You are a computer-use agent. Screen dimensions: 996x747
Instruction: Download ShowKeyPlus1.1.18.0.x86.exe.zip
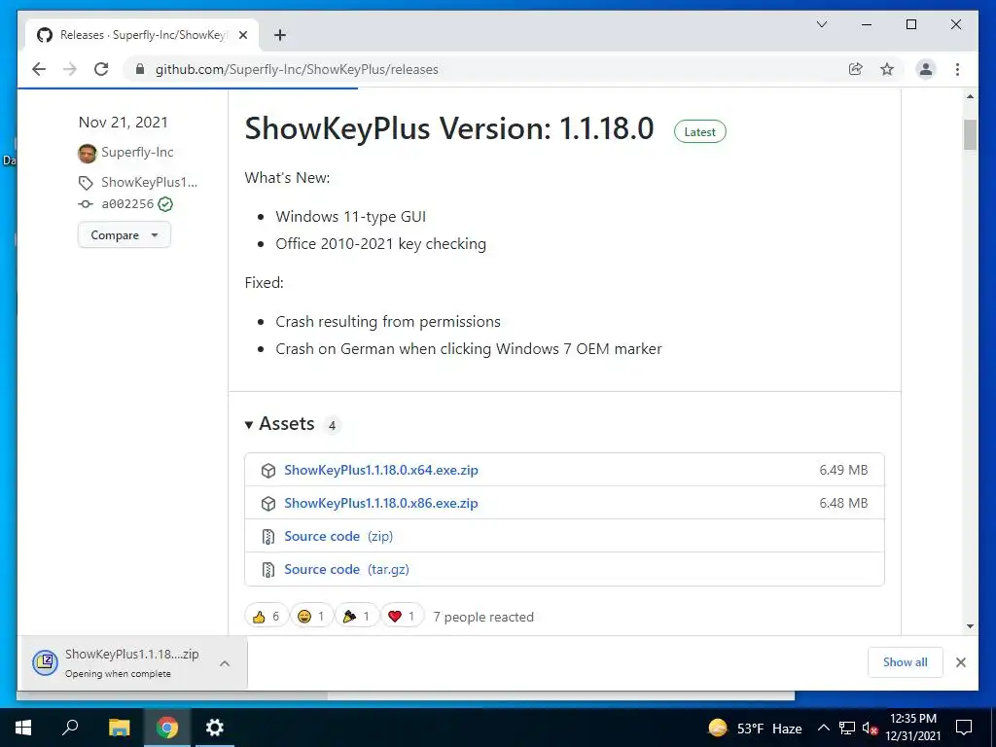point(381,503)
